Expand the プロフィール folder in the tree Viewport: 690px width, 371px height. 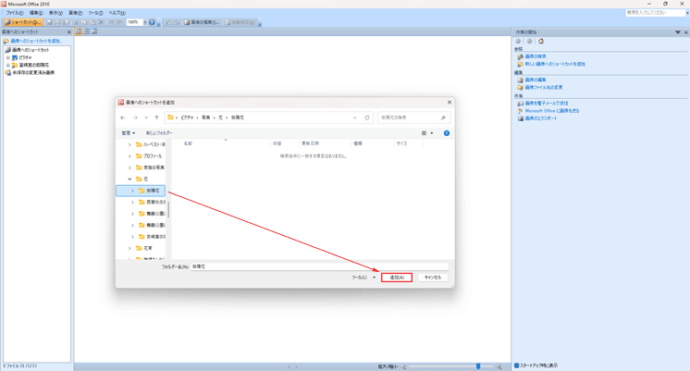coord(129,156)
